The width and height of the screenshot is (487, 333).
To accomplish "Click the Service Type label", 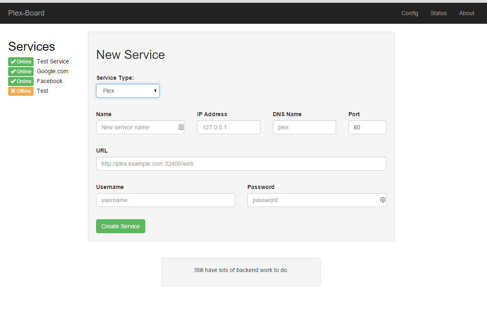I will (x=115, y=78).
